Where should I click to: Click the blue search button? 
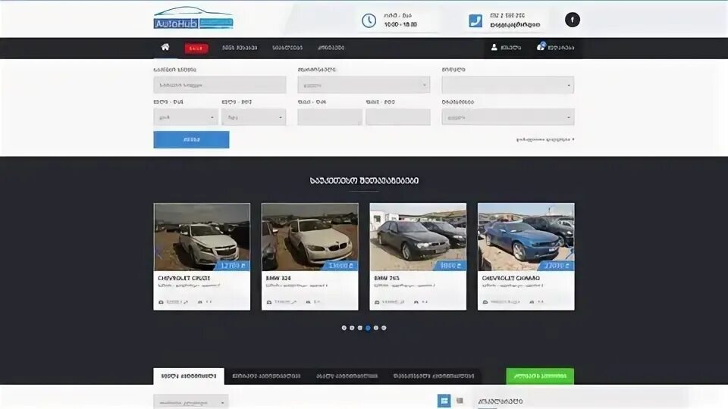(191, 139)
